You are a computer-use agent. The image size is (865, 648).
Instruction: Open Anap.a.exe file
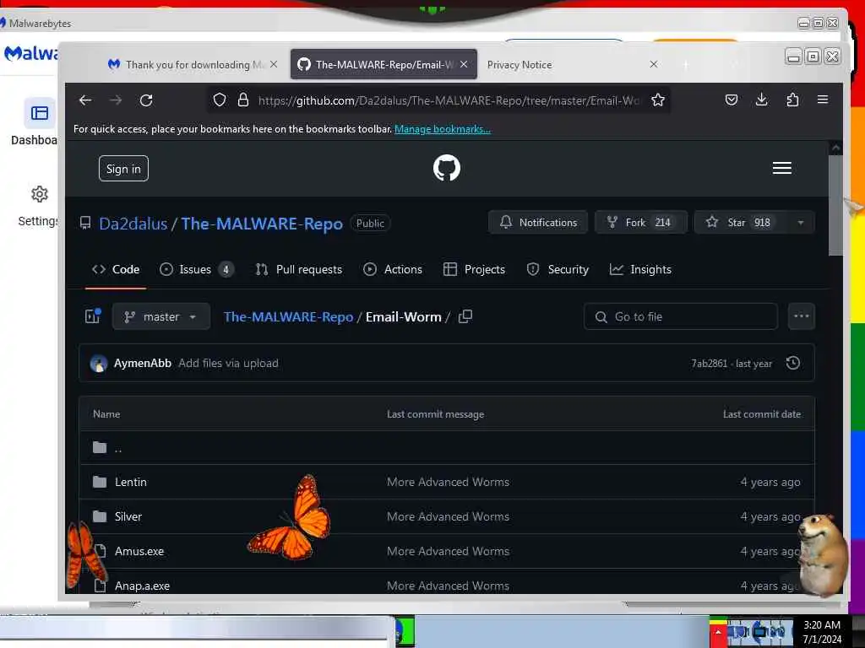point(142,586)
